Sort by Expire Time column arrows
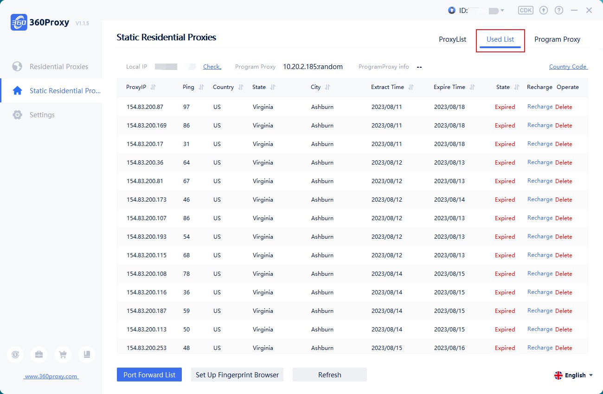The width and height of the screenshot is (603, 394). 472,87
